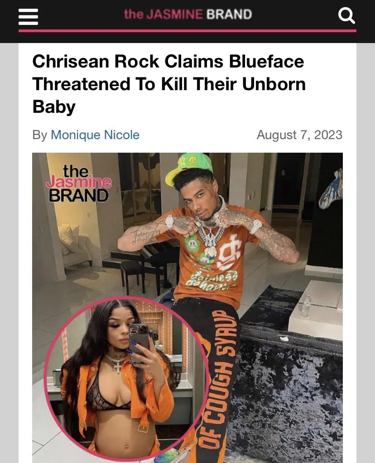
Task: Click the "By" label before author name
Action: 40,135
